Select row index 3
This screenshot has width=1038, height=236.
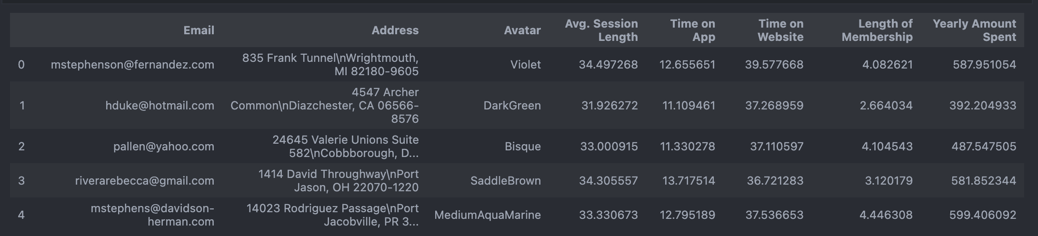click(x=21, y=181)
